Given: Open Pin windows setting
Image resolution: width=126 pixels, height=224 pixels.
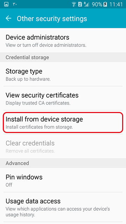Looking at the screenshot, I should tap(63, 180).
